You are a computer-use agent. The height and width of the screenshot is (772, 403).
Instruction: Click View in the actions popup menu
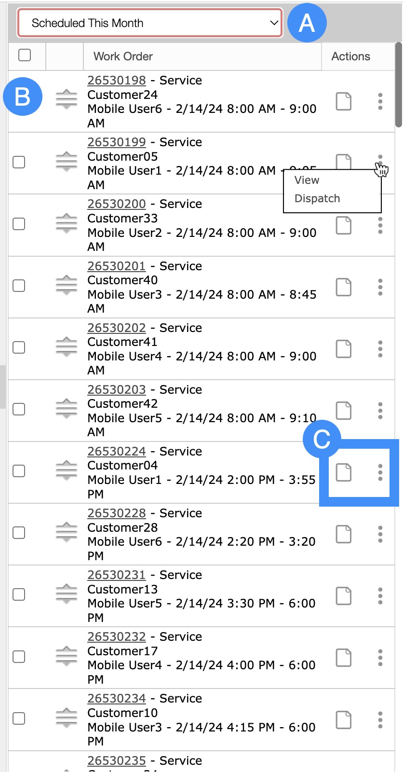[307, 180]
